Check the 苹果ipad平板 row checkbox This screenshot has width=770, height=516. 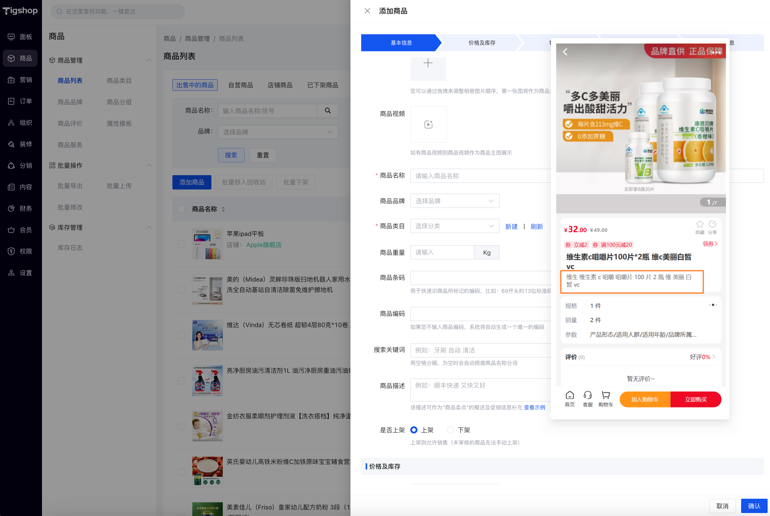[181, 244]
